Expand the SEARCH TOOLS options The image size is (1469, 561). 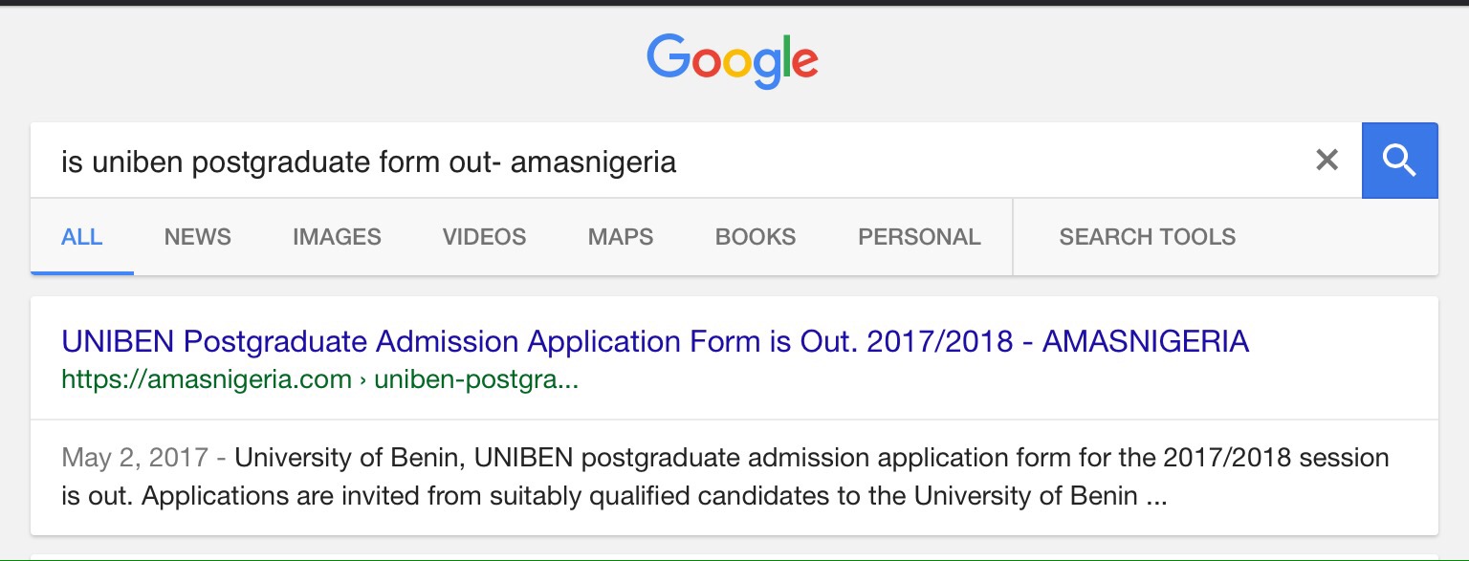[1148, 237]
